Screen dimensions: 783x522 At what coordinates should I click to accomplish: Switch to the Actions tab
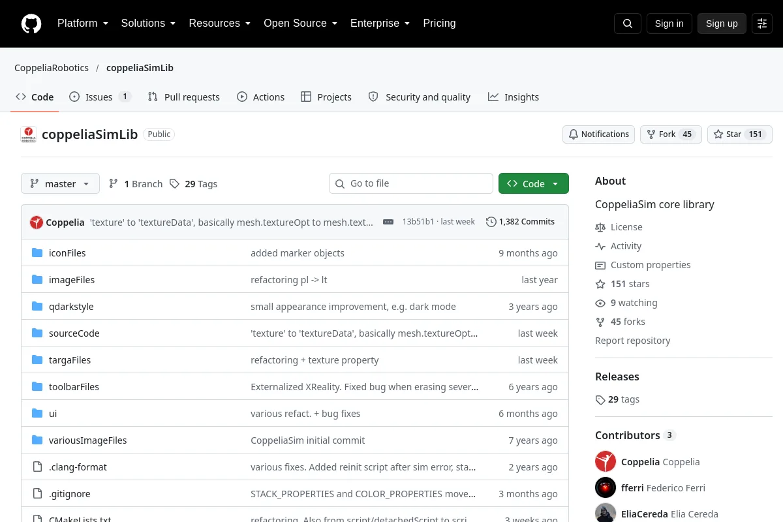261,97
